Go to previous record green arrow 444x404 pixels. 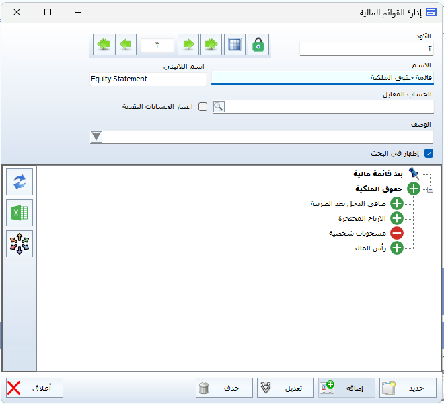(126, 44)
